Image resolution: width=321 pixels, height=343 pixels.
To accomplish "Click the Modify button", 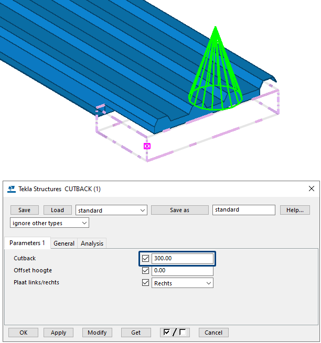I will (97, 333).
